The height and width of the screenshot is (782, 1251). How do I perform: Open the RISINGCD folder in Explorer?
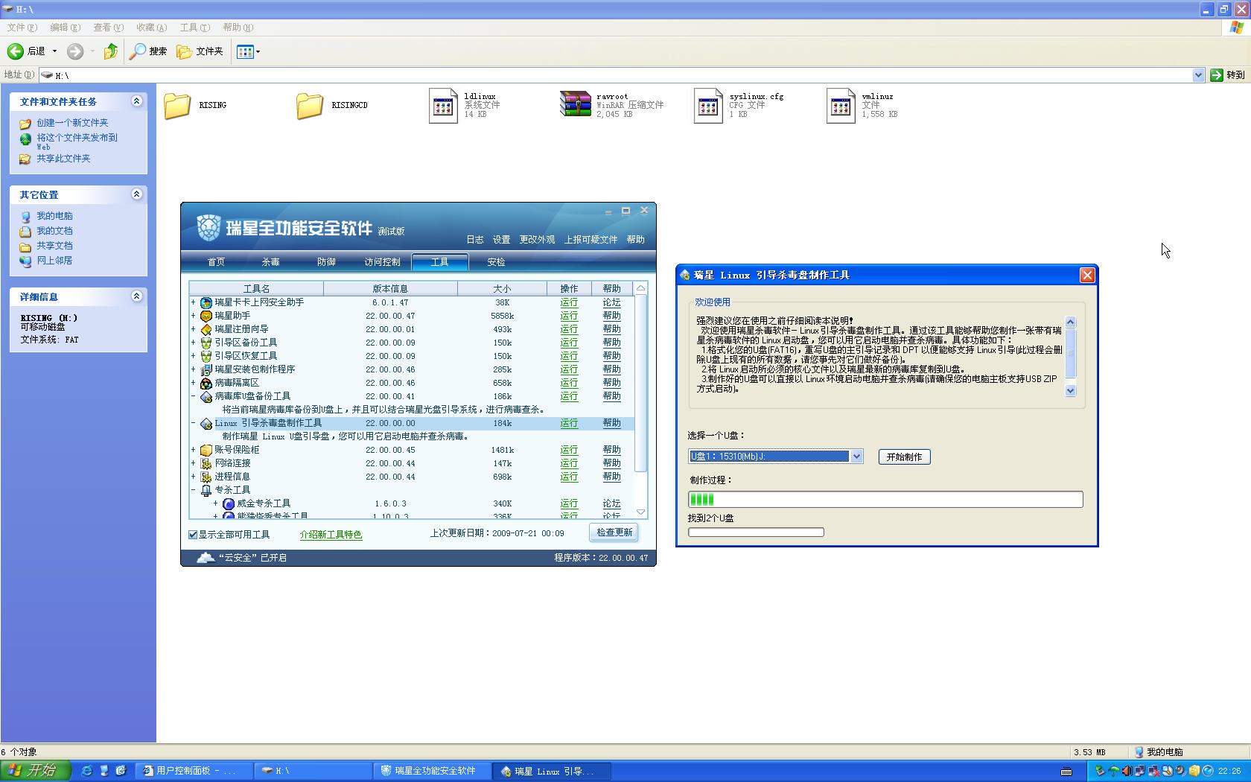pos(310,105)
